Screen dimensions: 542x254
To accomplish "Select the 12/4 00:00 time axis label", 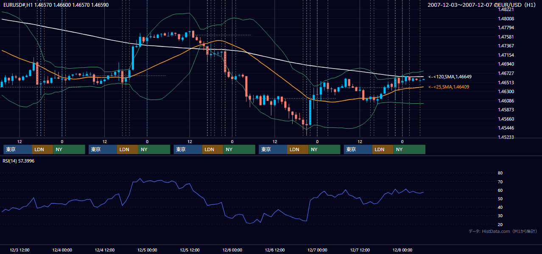I will coord(62,250).
